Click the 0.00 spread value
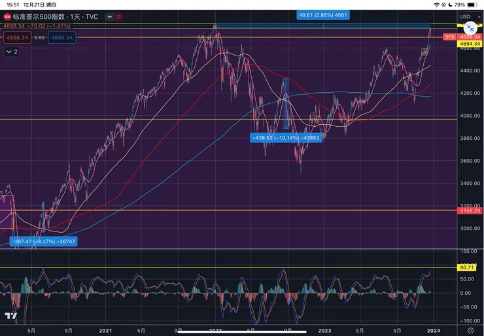Image resolution: width=484 pixels, height=336 pixels. [39, 38]
